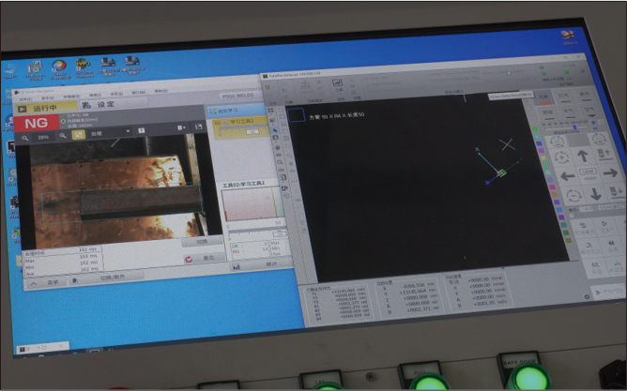
Task: Click the top-right rotation icon in the jog pad
Action: pyautogui.click(x=599, y=138)
